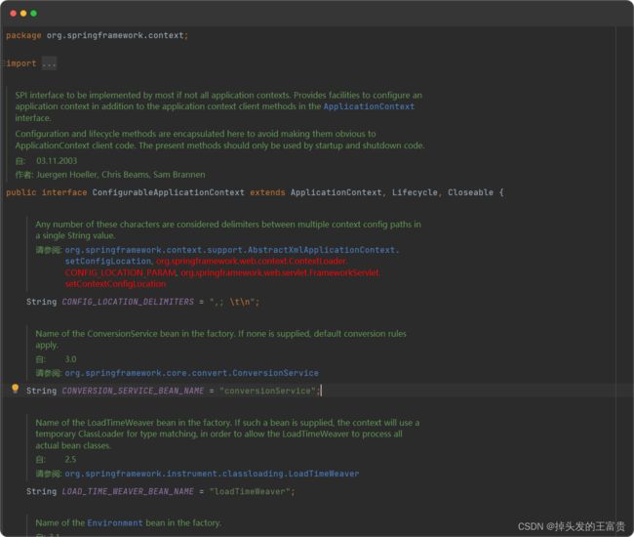Screen dimensions: 634x537
Task: Click the yellow lightbulb quick-fix icon
Action: pyautogui.click(x=15, y=389)
